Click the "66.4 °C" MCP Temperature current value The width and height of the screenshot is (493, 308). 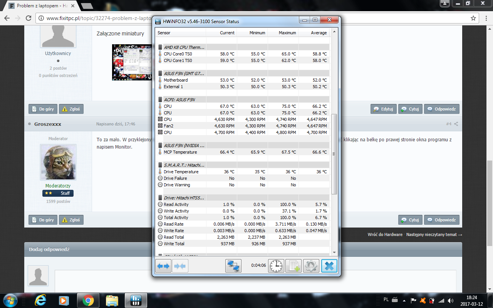tap(227, 152)
